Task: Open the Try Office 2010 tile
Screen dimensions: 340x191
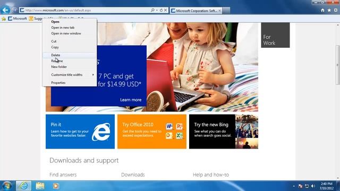Action: 152,132
